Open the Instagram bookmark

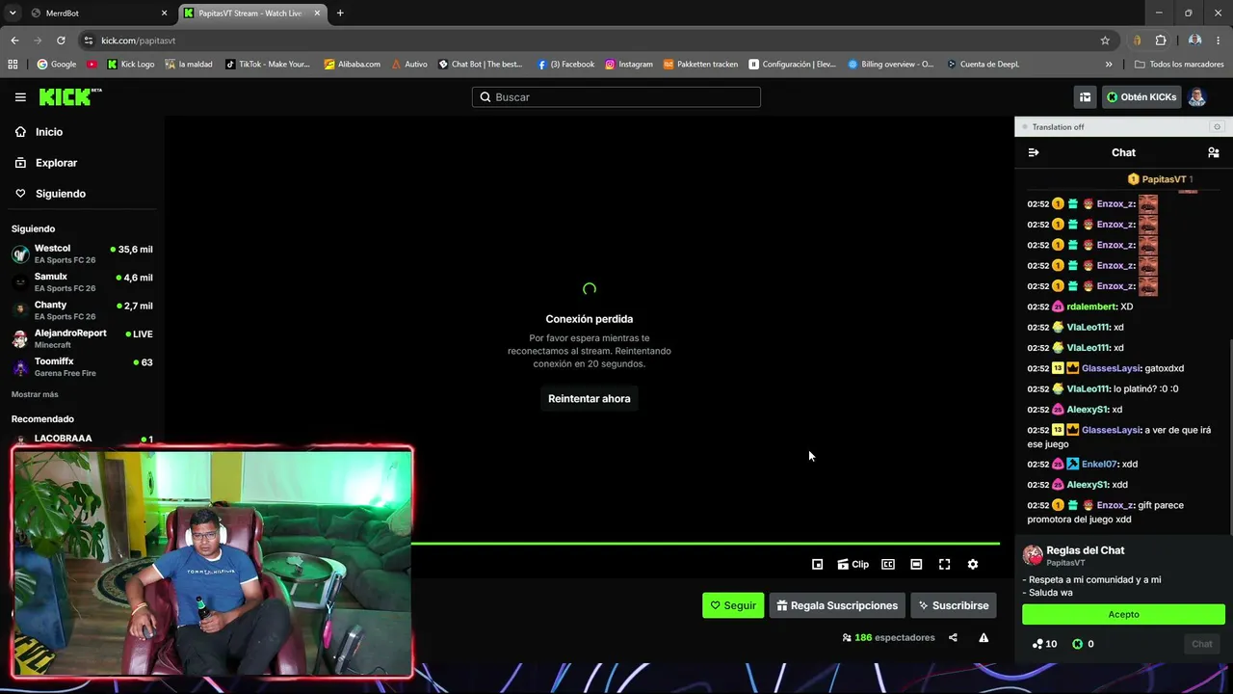tap(628, 65)
